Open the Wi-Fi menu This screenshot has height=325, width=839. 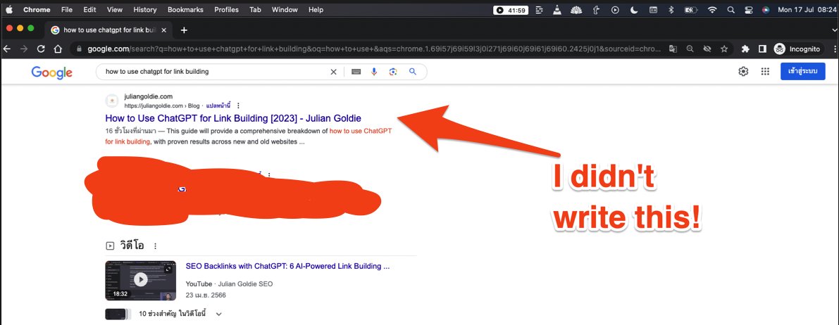click(712, 10)
